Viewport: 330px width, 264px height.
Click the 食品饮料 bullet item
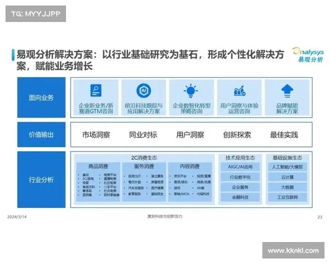(x=89, y=187)
